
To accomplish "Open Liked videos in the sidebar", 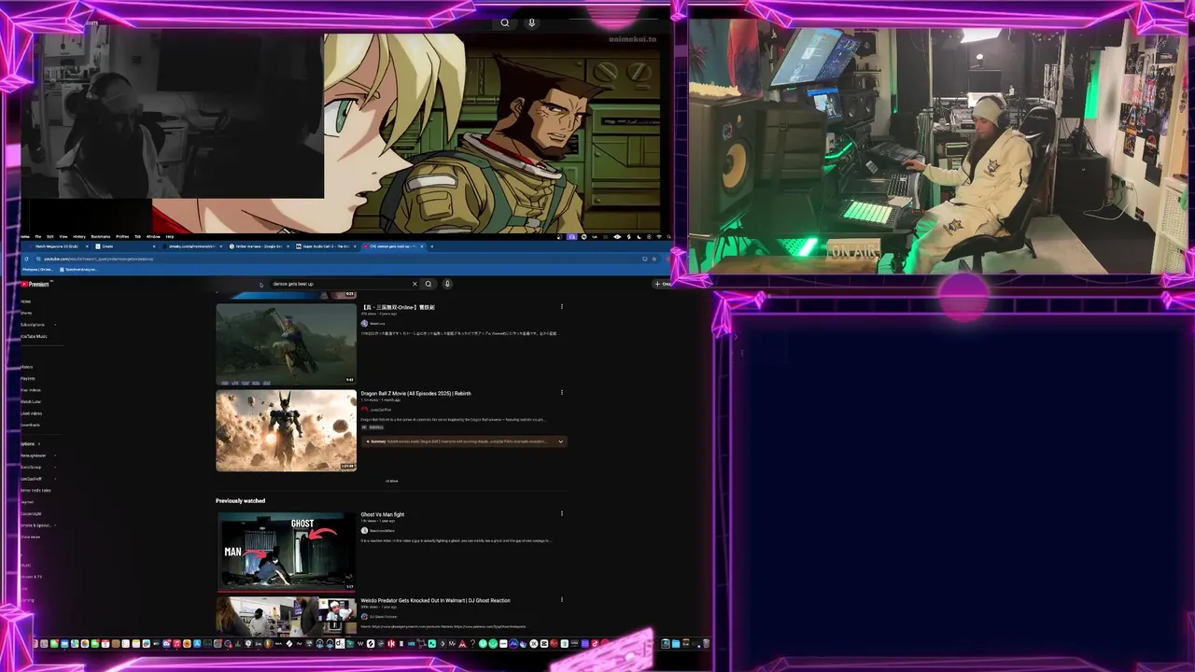I will [31, 413].
